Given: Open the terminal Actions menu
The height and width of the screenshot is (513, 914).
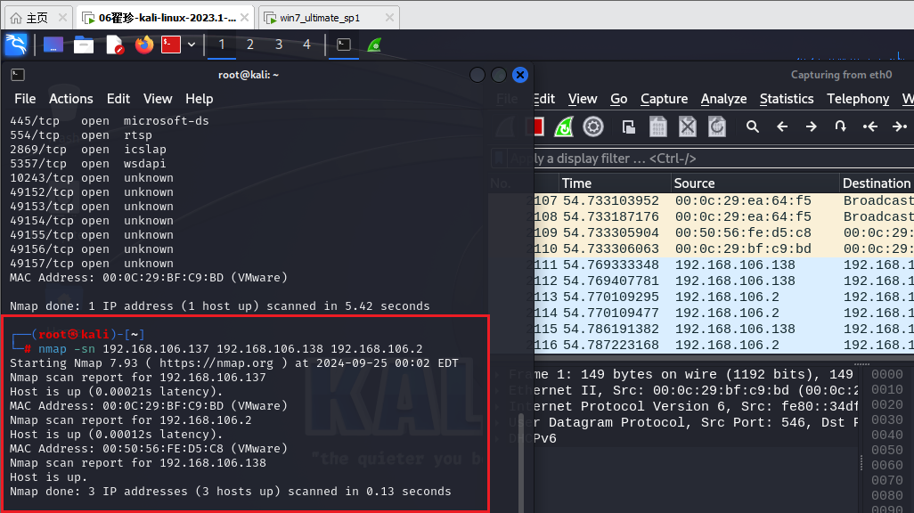Looking at the screenshot, I should click(x=71, y=99).
